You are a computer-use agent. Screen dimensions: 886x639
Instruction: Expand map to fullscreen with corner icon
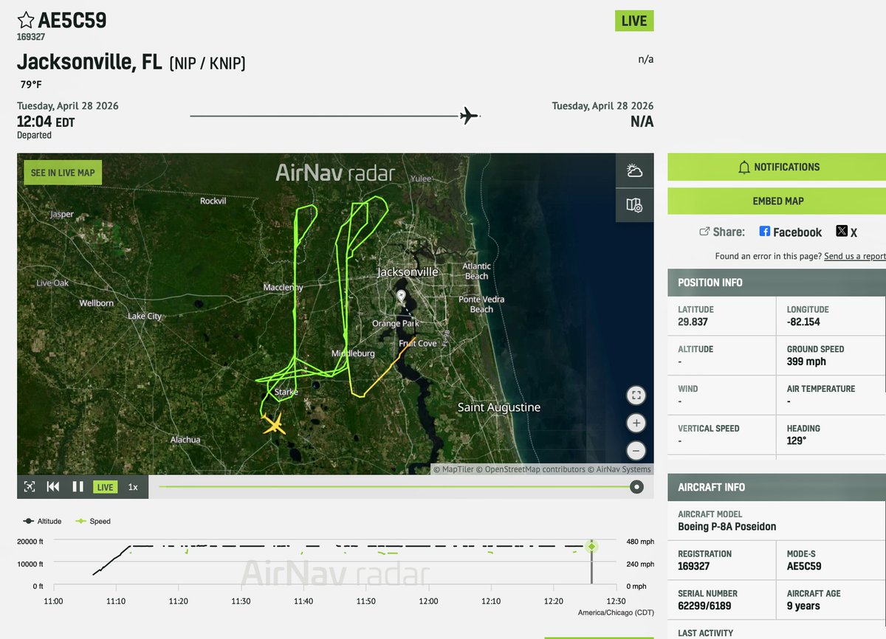[x=636, y=396]
